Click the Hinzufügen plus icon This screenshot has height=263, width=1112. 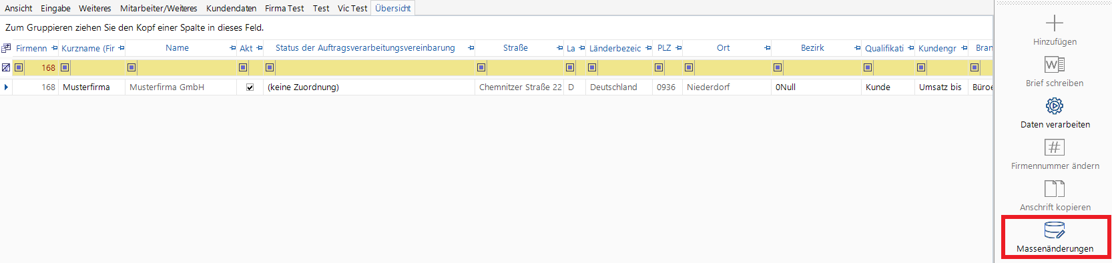coord(1055,23)
